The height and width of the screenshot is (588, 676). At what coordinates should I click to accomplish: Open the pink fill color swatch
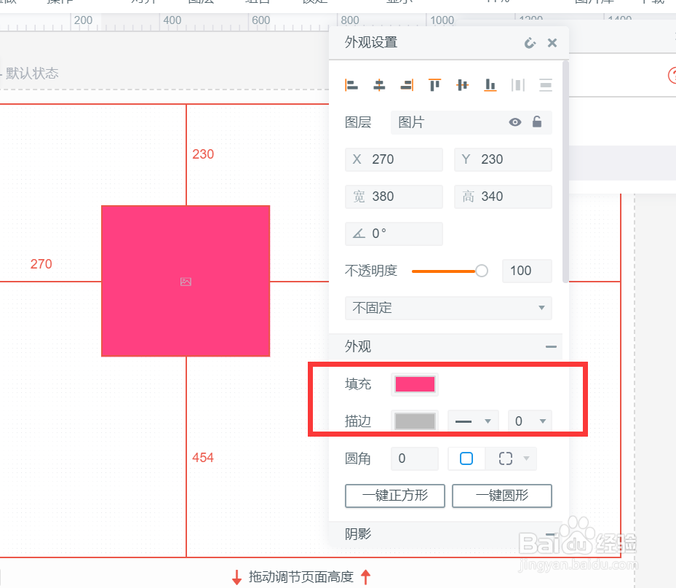pyautogui.click(x=415, y=384)
